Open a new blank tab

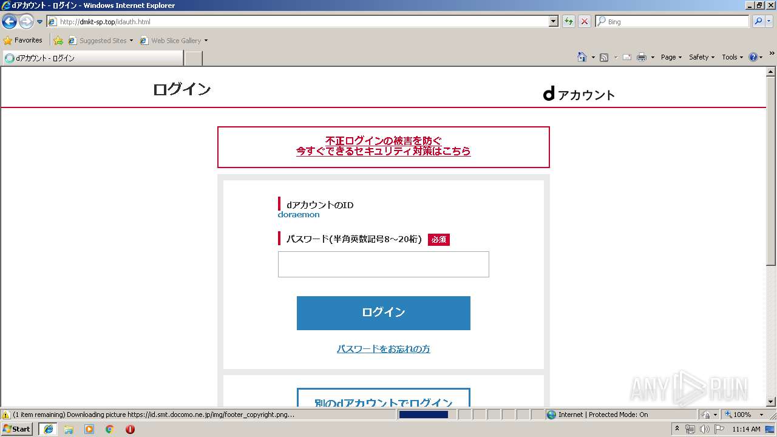point(193,58)
